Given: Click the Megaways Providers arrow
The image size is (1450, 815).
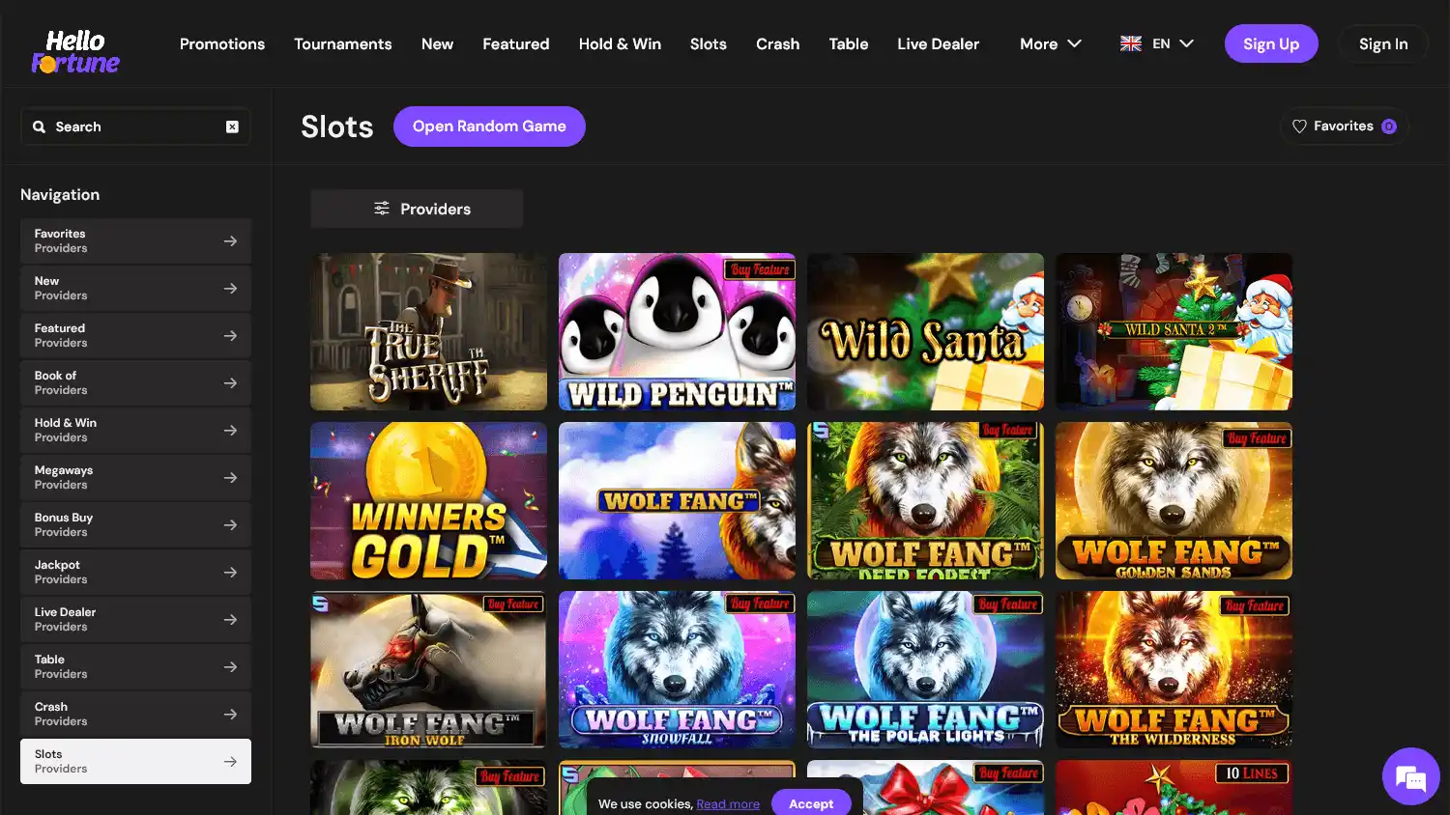Looking at the screenshot, I should pos(230,478).
